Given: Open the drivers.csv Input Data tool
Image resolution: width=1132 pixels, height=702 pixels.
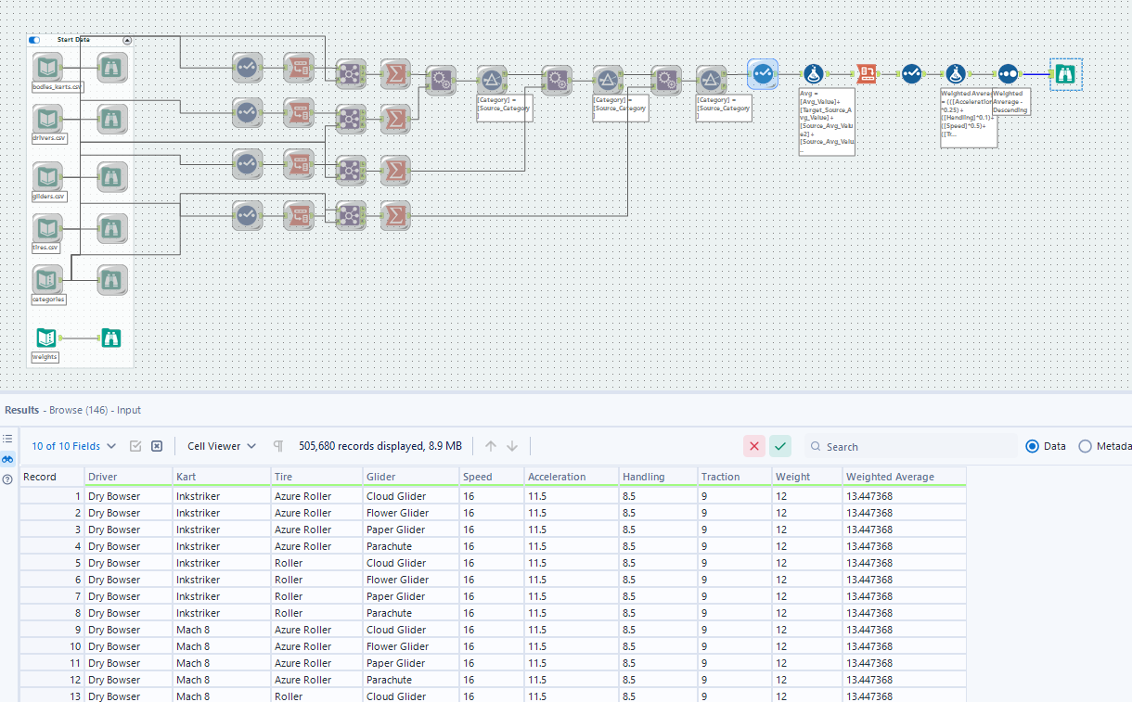Looking at the screenshot, I should 47,119.
